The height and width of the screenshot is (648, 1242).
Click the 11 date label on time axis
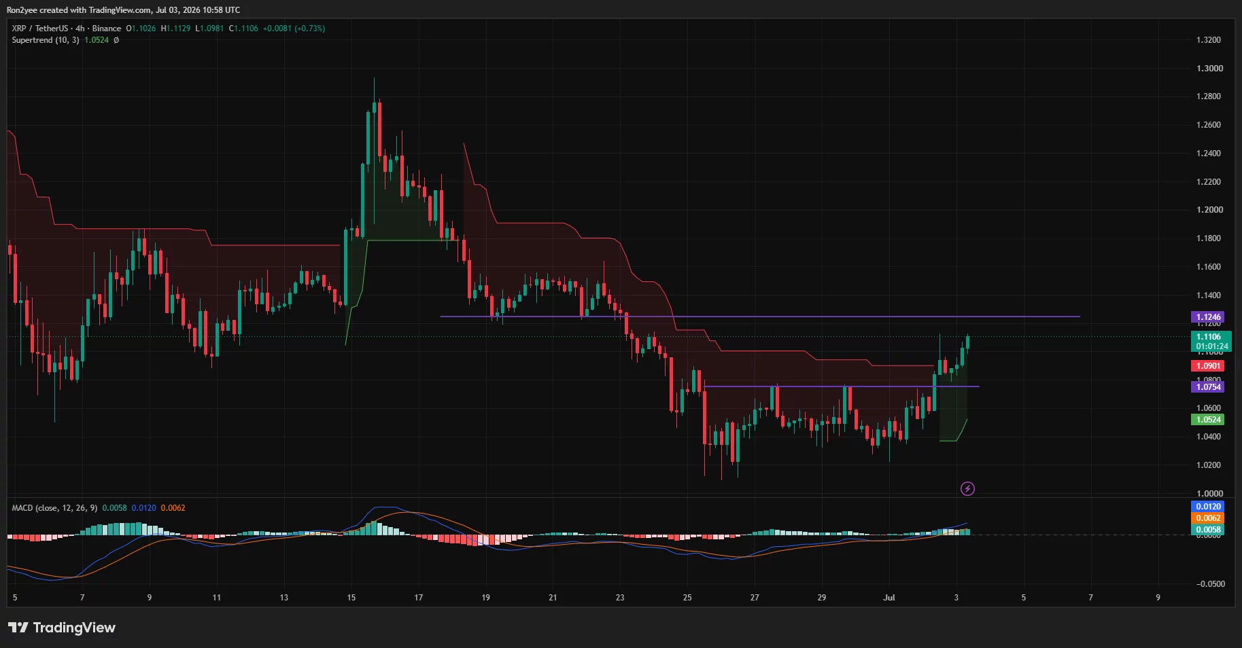216,598
